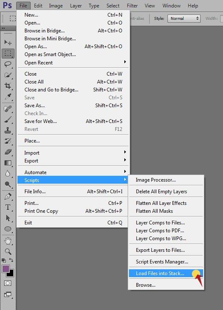Open the View menu

coord(150,5)
